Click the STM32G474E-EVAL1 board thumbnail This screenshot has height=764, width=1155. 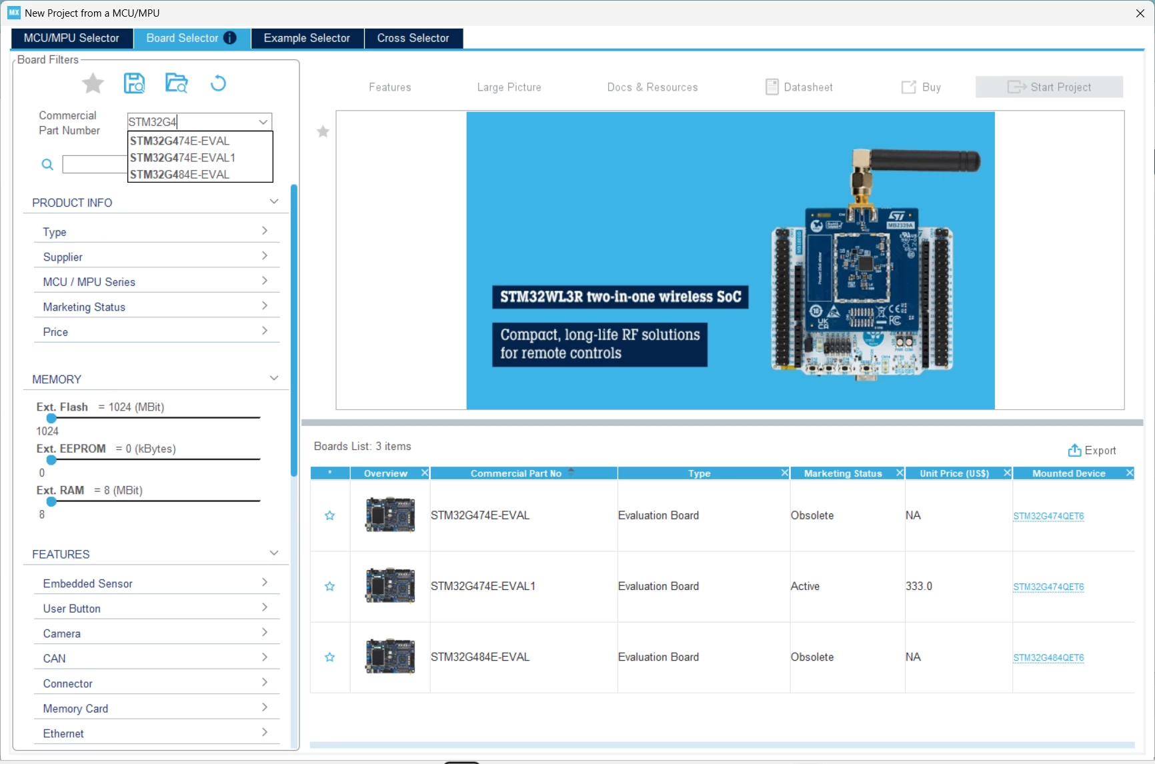pyautogui.click(x=390, y=585)
